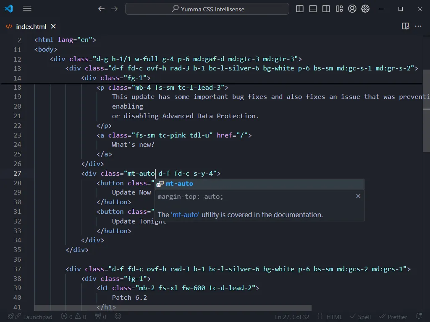The height and width of the screenshot is (322, 430).
Task: Close the suggestion documentation popup
Action: [358, 196]
